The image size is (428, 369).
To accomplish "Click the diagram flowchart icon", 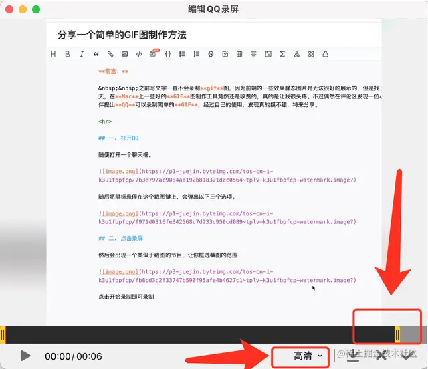I will coord(297,54).
